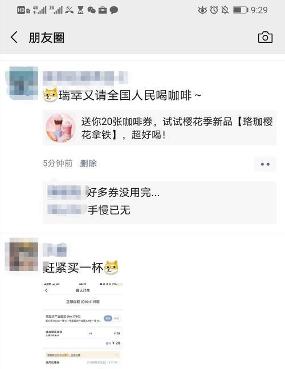Tap the briefcase notification icon
Screen dimensions: 285x369
point(102,10)
